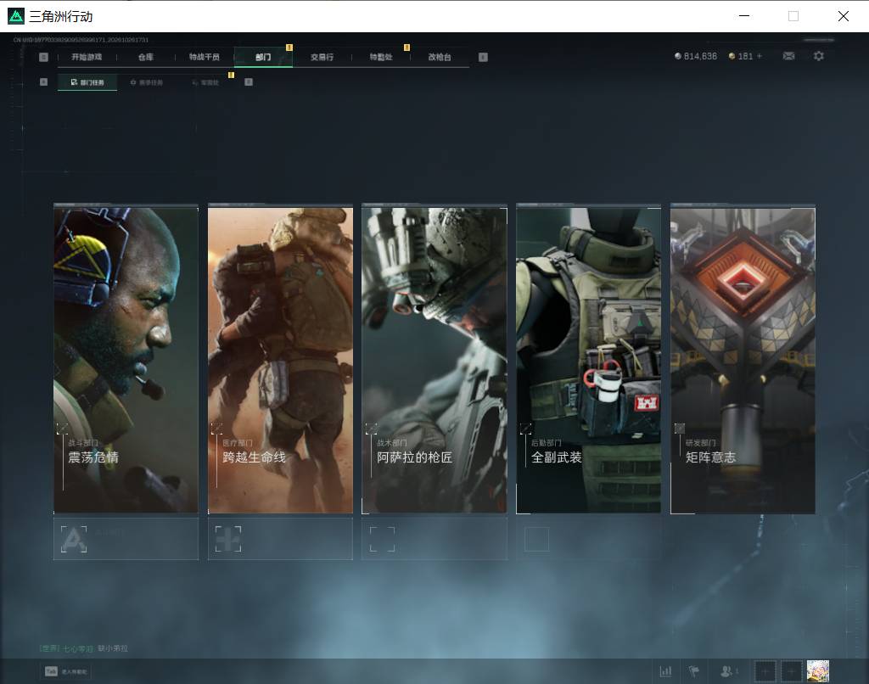The image size is (869, 684).
Task: Open the 矩阵意志 mission card
Action: click(743, 359)
